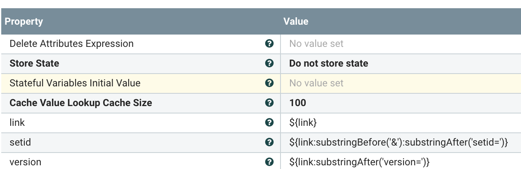The height and width of the screenshot is (169, 521).
Task: Click help icon beside Store State
Action: 269,63
